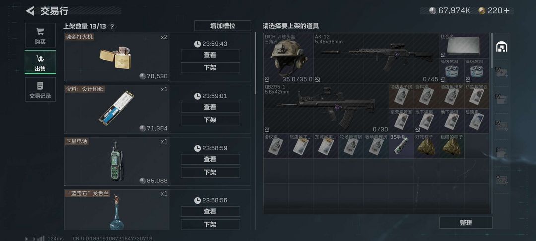This screenshot has width=536, height=241.
Task: Click the 增加槽位 button
Action: point(222,26)
